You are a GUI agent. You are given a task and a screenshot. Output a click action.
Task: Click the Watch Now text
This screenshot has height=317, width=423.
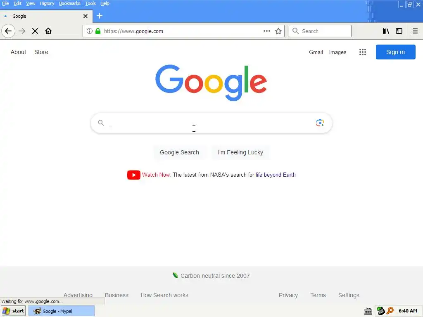click(x=157, y=175)
